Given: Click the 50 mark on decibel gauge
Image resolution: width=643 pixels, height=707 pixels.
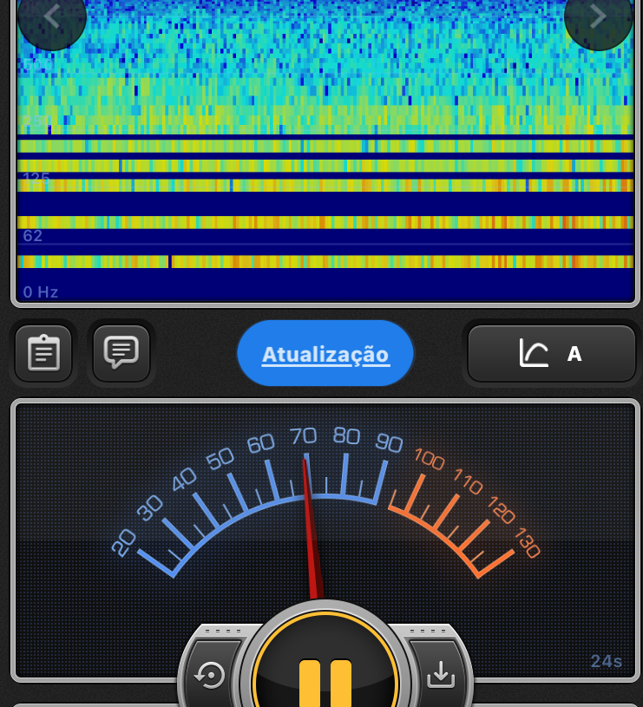Looking at the screenshot, I should 220,458.
